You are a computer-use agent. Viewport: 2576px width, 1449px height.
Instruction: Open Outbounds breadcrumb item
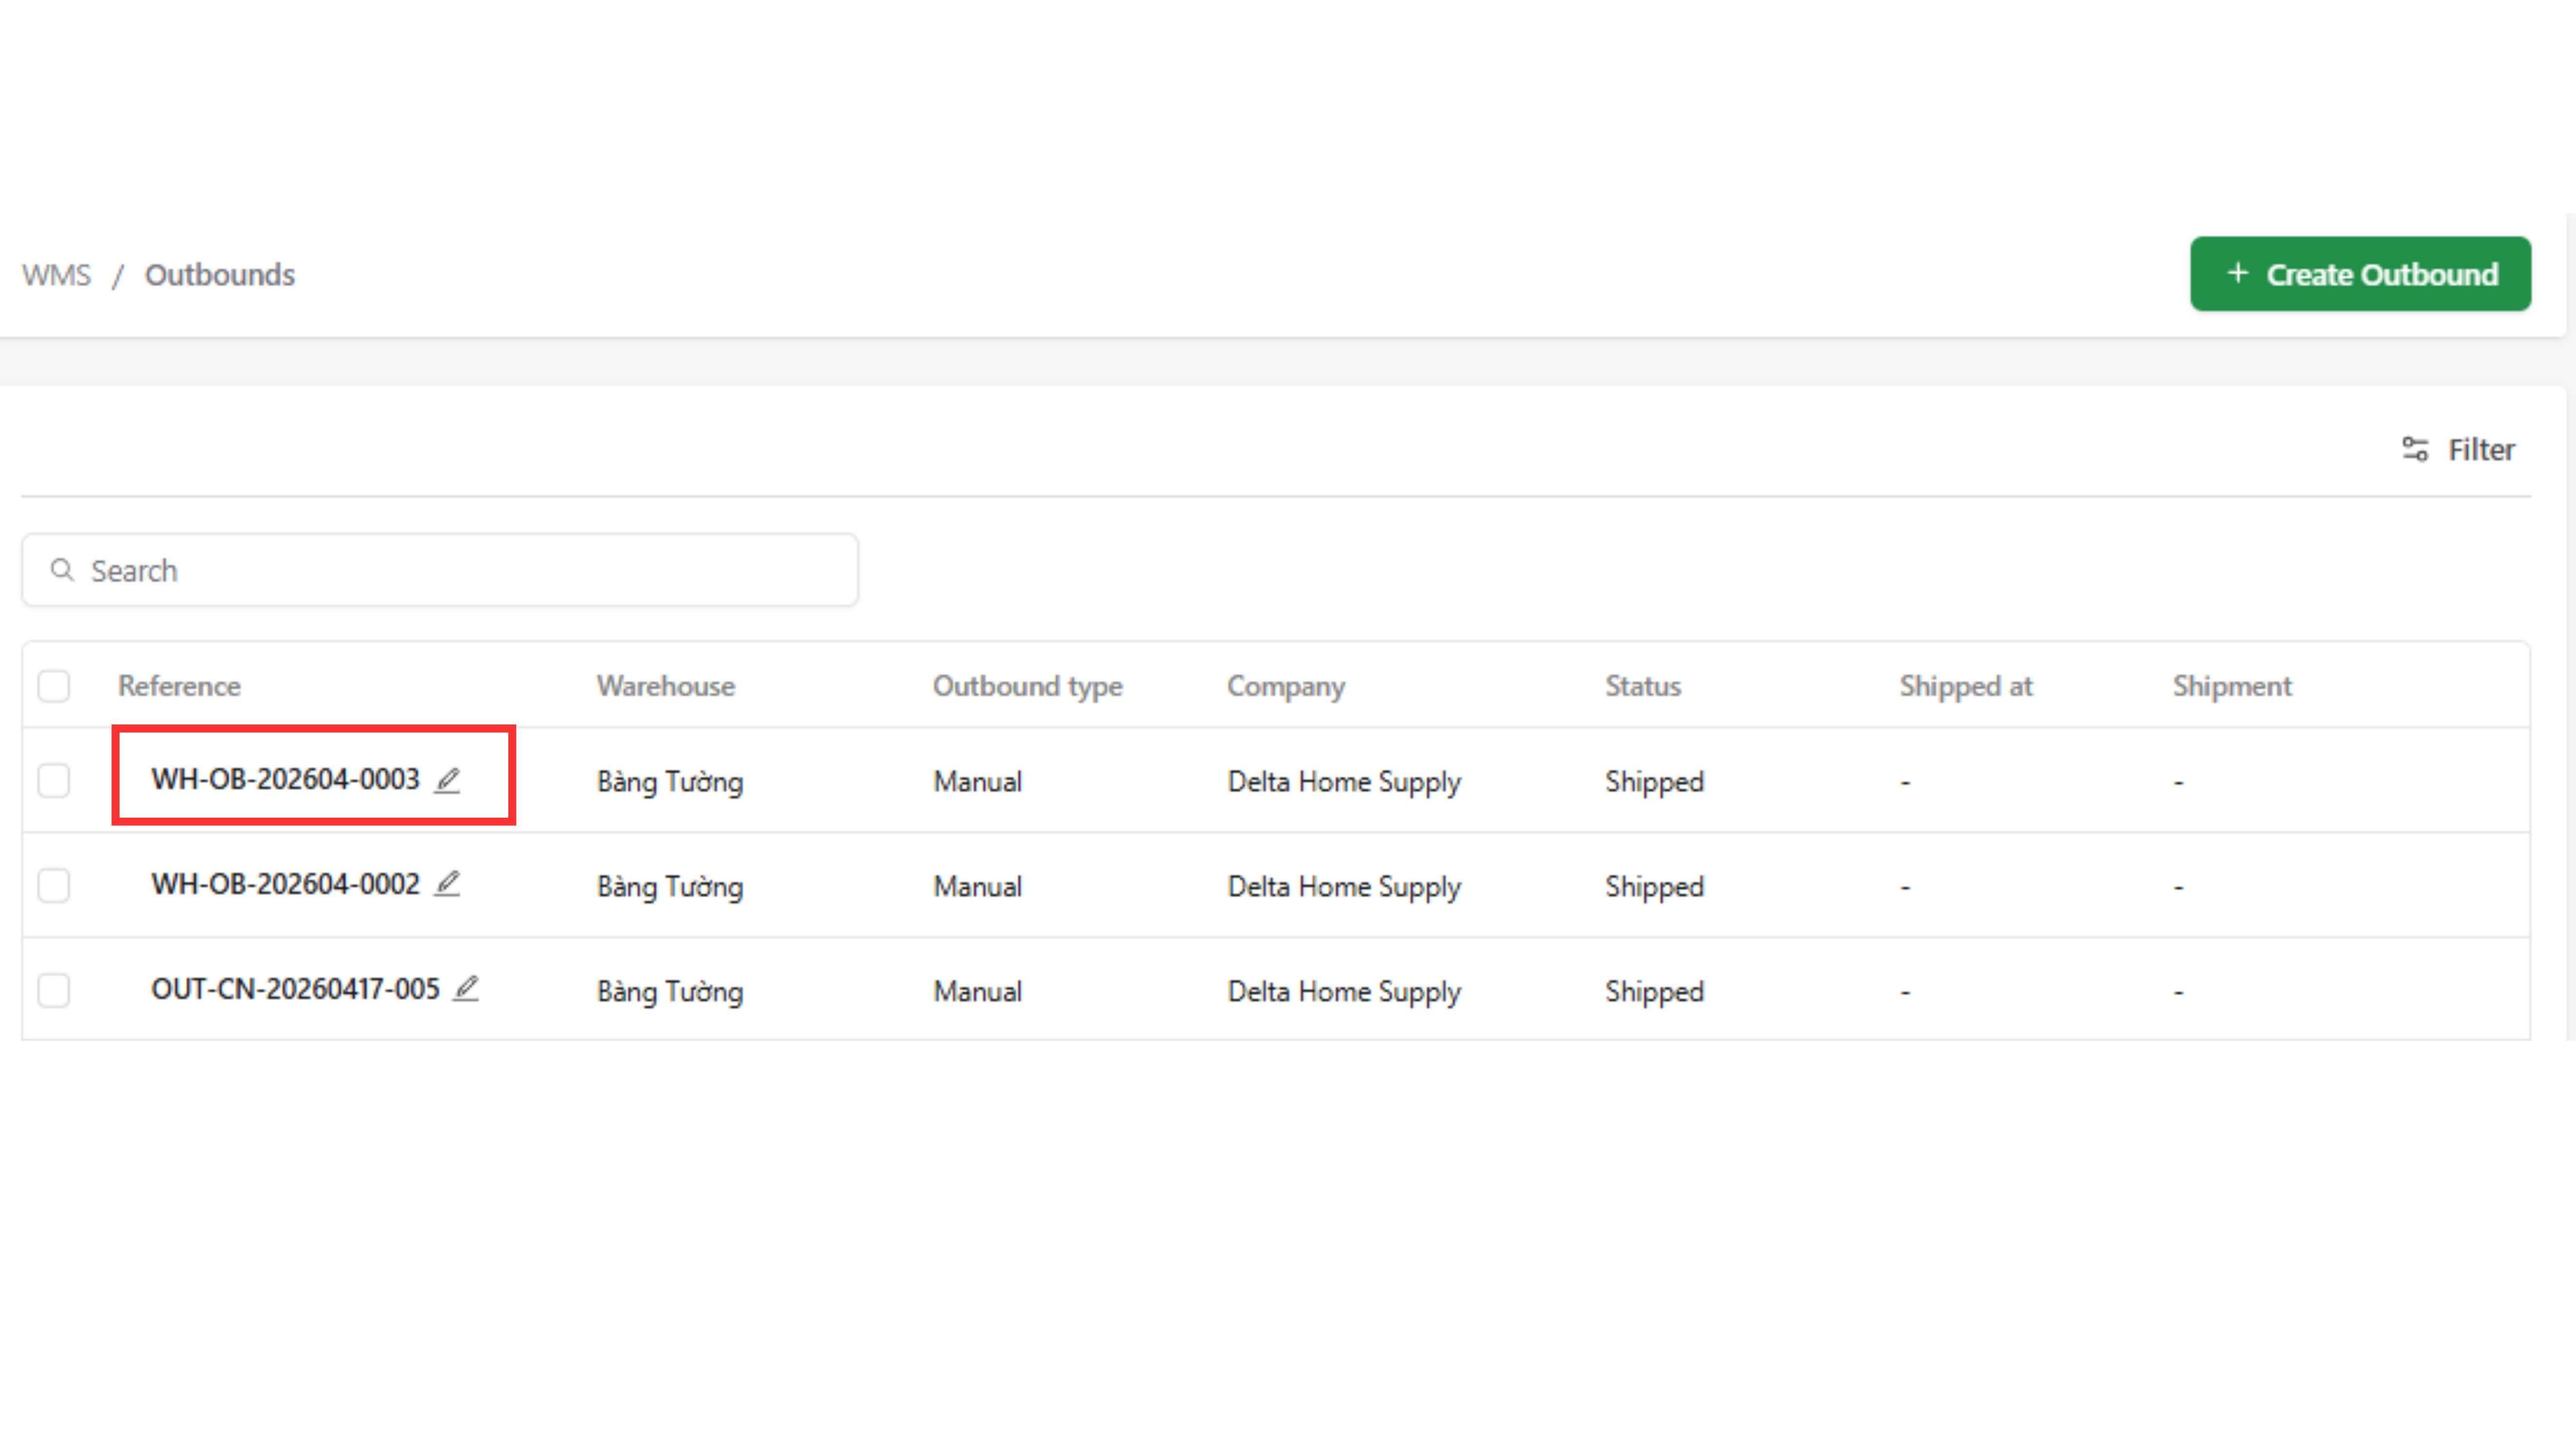(219, 275)
